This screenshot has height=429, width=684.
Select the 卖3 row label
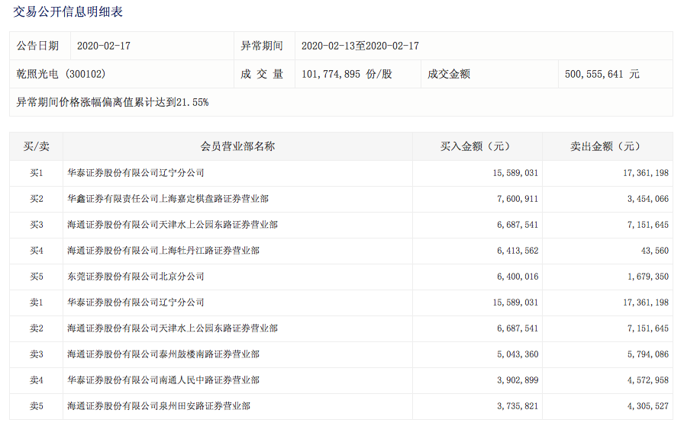pyautogui.click(x=36, y=354)
